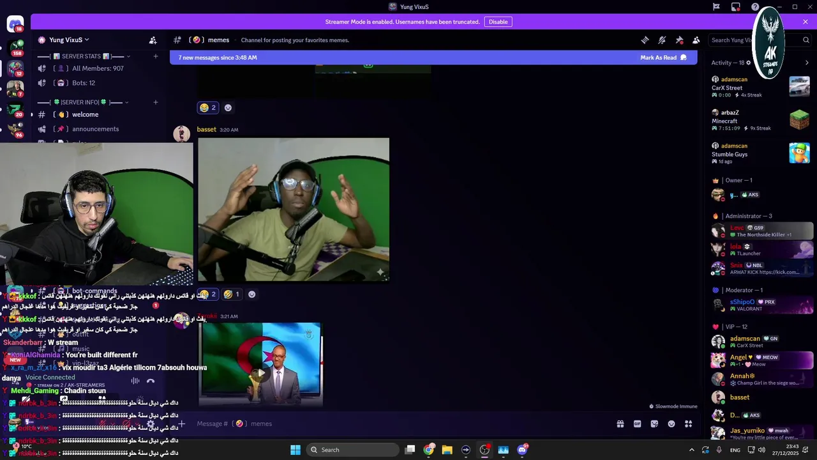Add a reaction under the top message
817x460 pixels.
pyautogui.click(x=228, y=107)
